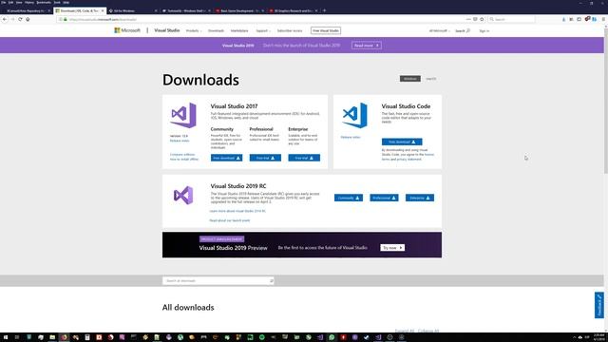608x342 pixels.
Task: Start Visual Studio 2017 Professional free trial
Action: pos(265,158)
